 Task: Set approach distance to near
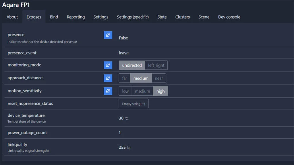(159, 78)
